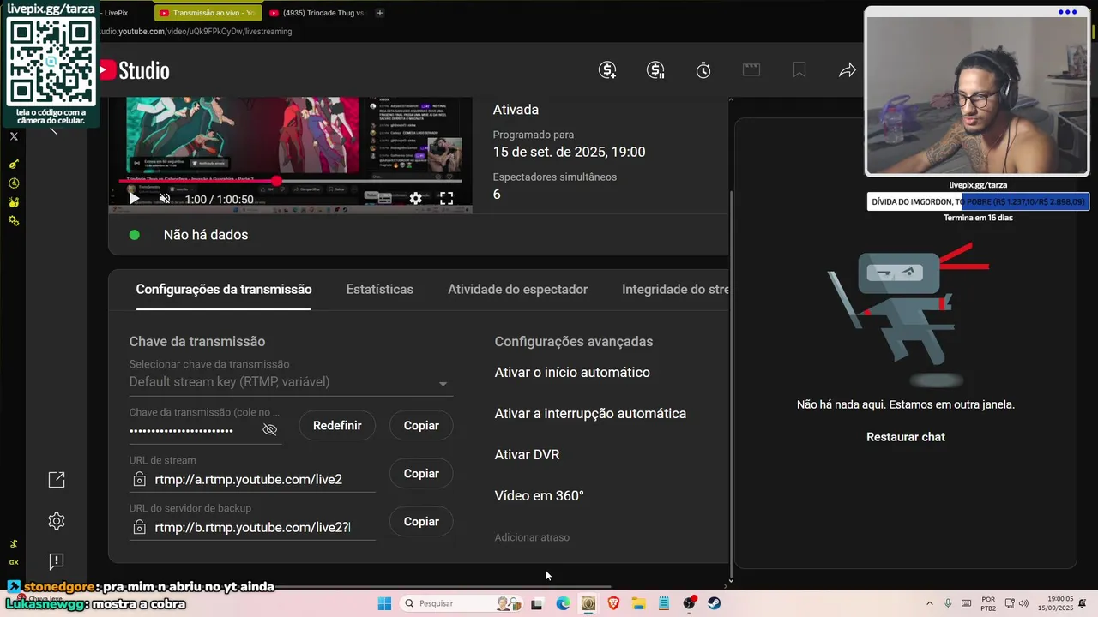
Task: Toggle Ativar o início automático
Action: coord(572,372)
